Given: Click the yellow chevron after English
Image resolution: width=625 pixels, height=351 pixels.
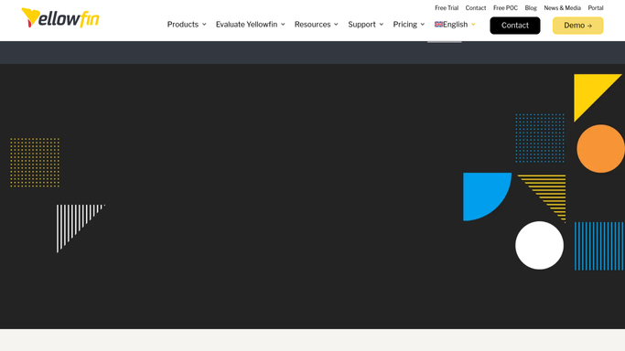Looking at the screenshot, I should pos(473,25).
